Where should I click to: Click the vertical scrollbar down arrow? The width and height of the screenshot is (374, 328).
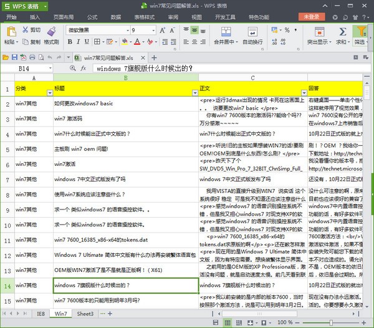[367, 307]
